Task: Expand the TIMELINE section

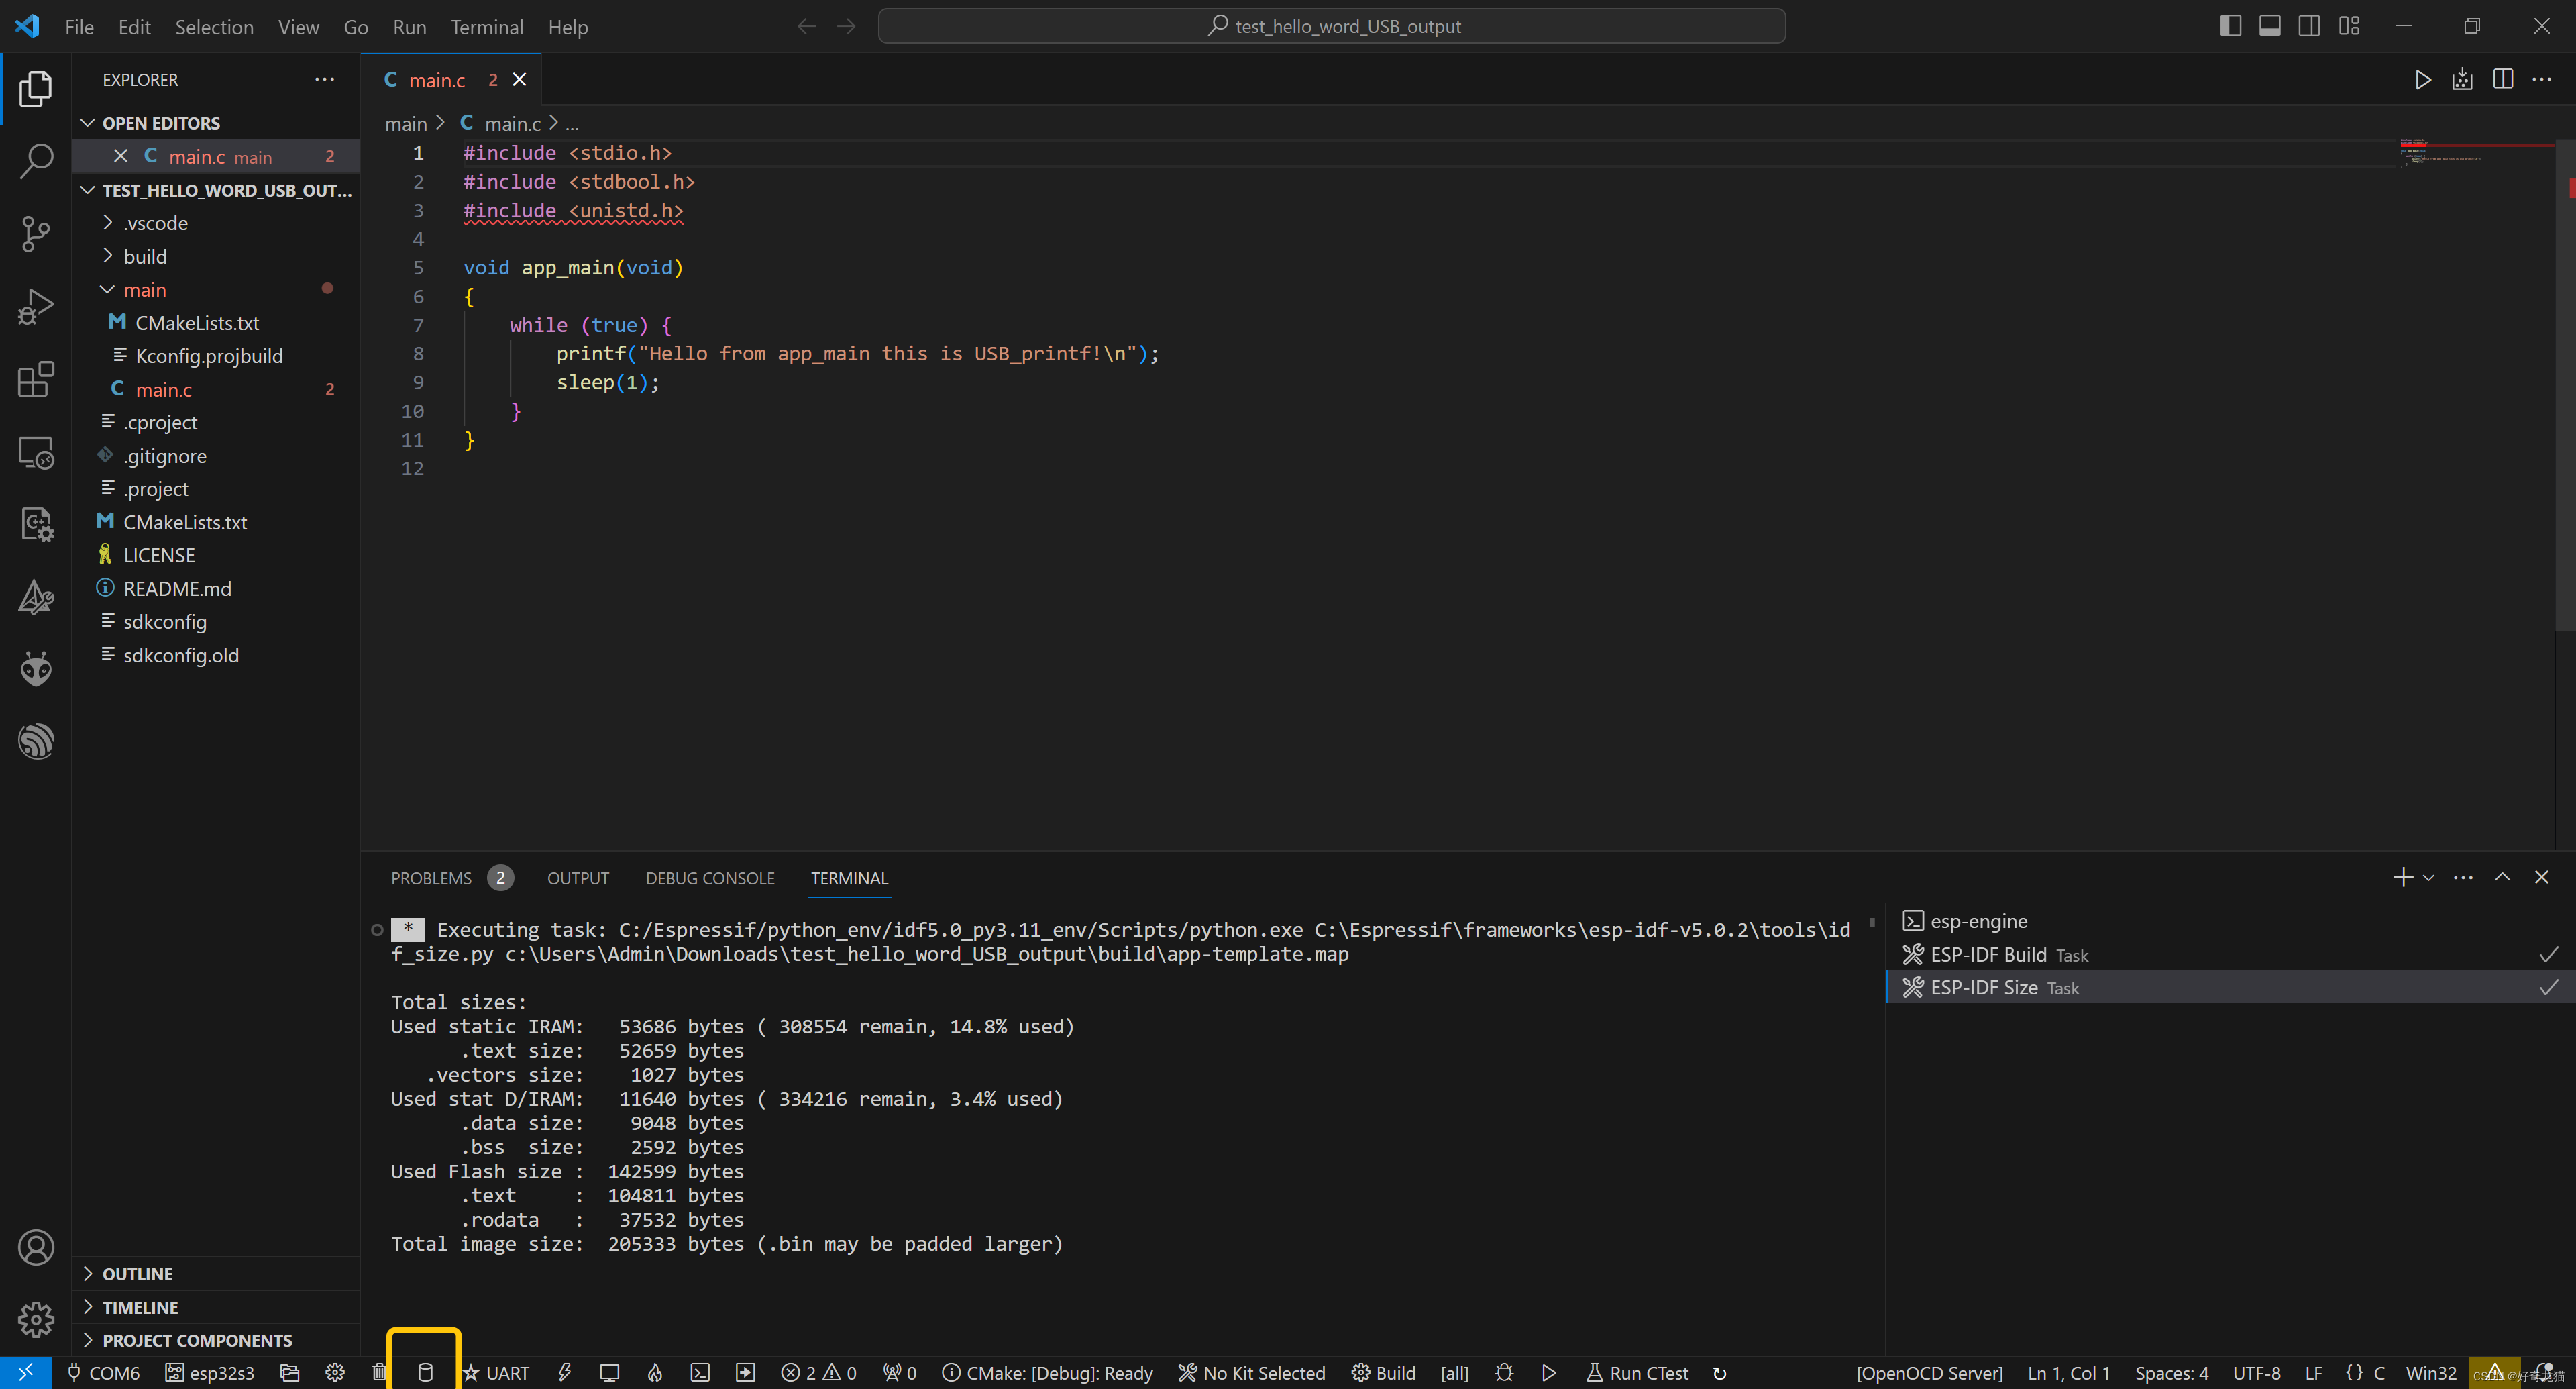Action: (x=216, y=1307)
